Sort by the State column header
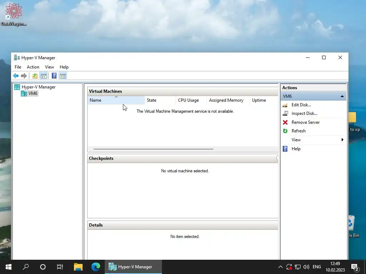This screenshot has width=366, height=274. 160,100
